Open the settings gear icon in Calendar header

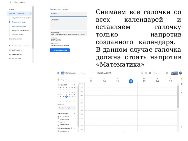pos(150,73)
